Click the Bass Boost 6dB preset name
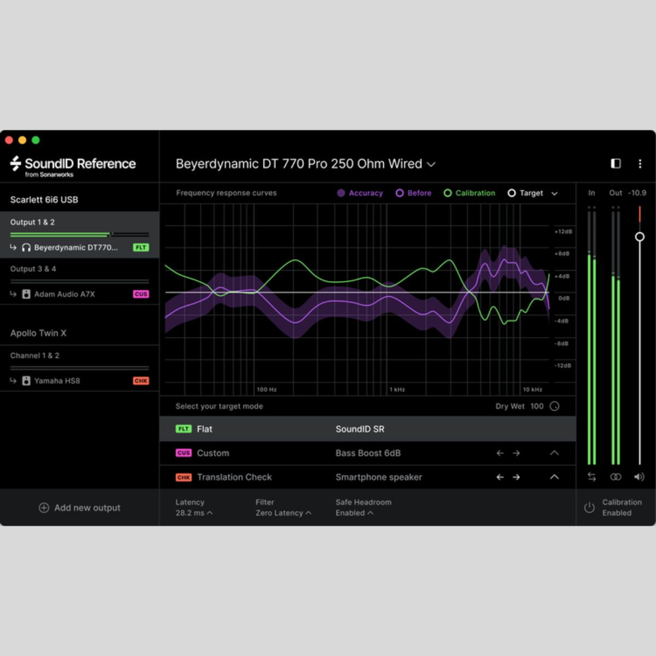 (x=368, y=453)
